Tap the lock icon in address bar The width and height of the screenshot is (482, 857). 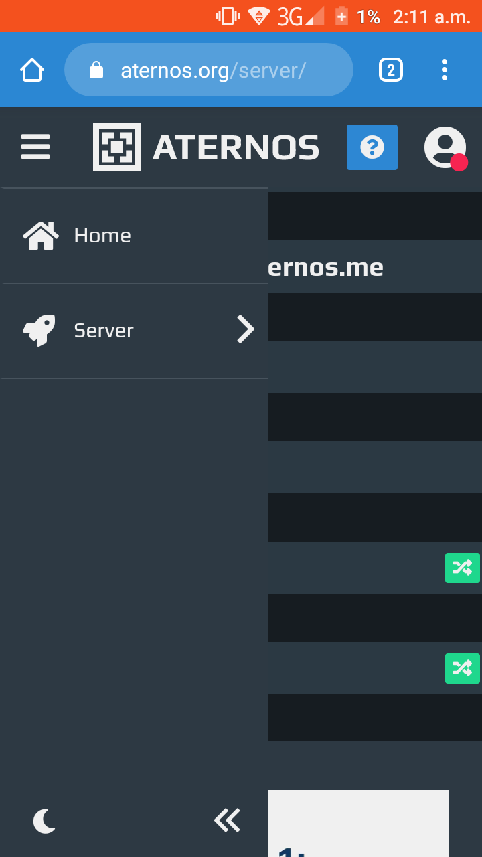point(96,70)
